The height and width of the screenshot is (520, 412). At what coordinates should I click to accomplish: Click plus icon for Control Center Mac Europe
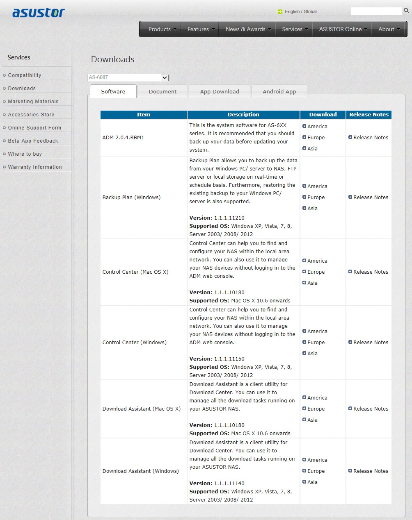[x=304, y=272]
